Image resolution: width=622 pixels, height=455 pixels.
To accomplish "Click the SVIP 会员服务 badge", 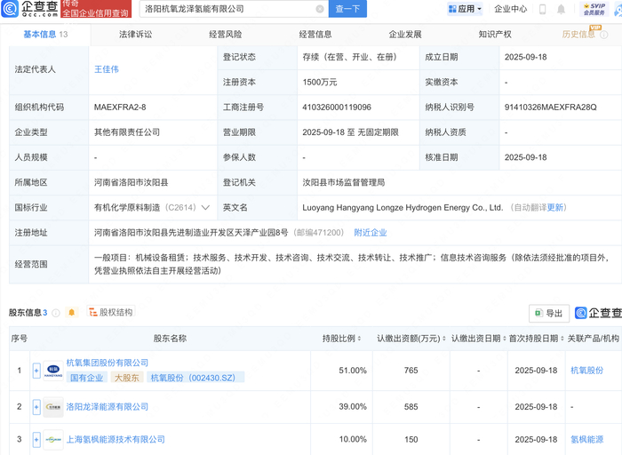I will [x=594, y=9].
